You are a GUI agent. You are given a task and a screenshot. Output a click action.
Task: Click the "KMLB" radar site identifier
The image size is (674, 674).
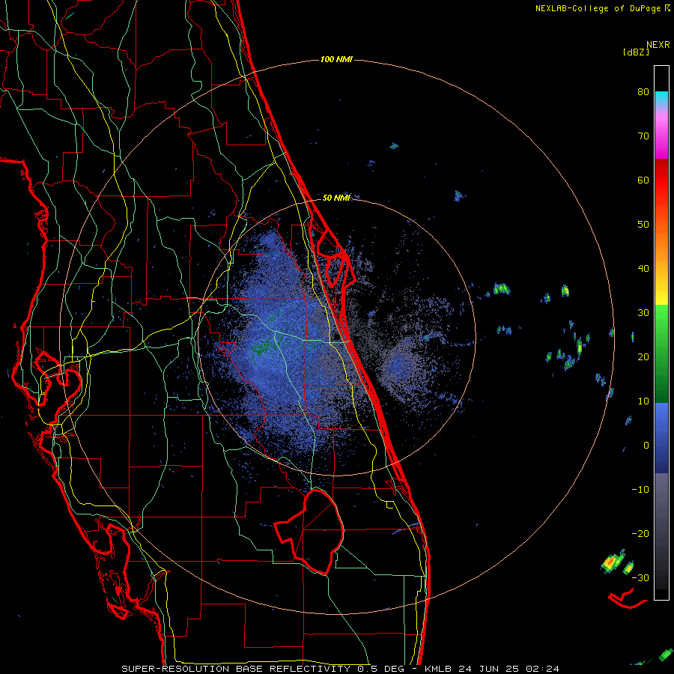pos(440,669)
